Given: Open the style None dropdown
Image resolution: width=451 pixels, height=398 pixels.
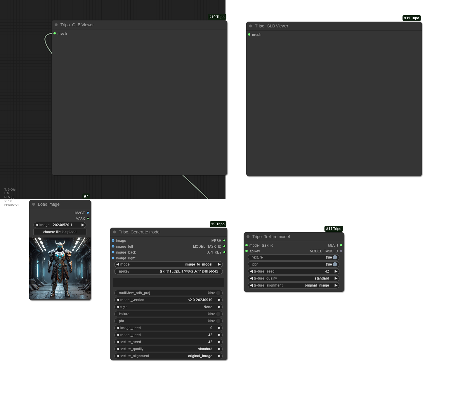Looking at the screenshot, I should tap(169, 307).
